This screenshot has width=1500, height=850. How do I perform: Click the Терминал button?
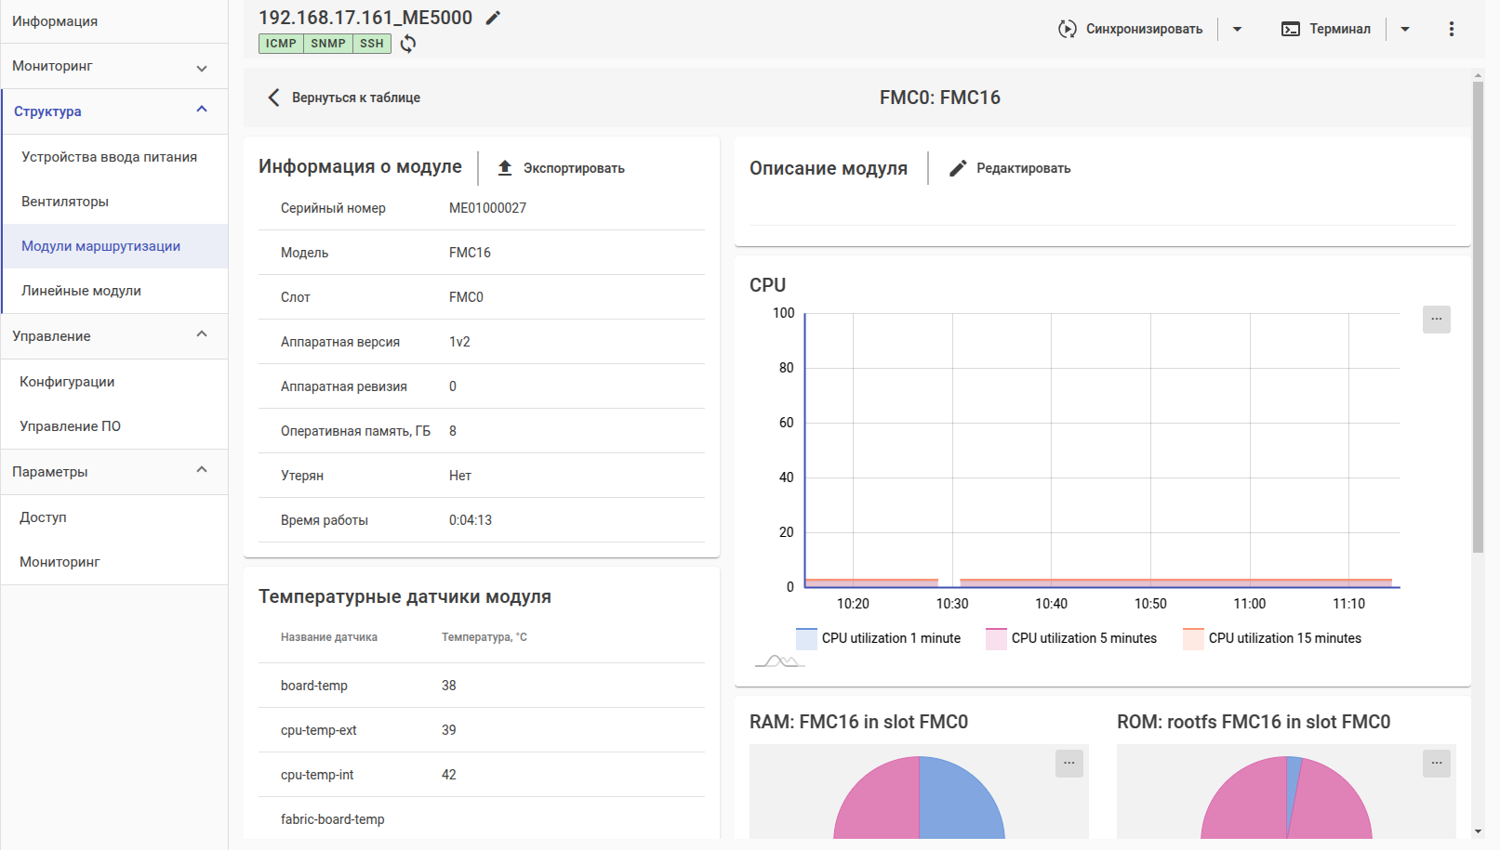click(1326, 29)
